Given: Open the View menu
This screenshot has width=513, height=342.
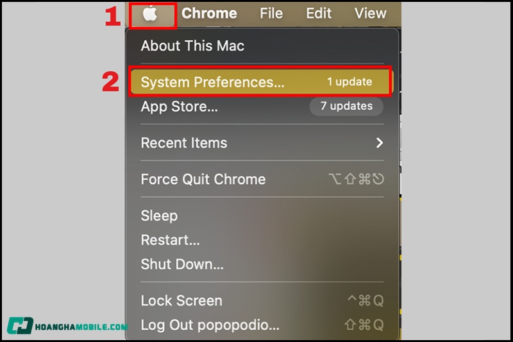Looking at the screenshot, I should 371,13.
